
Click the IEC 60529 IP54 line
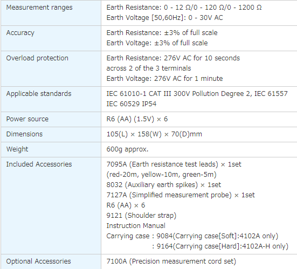132,104
